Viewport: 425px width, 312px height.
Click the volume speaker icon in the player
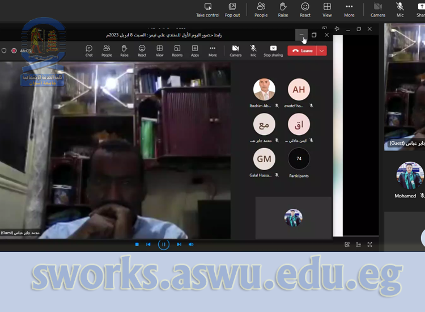pos(191,244)
